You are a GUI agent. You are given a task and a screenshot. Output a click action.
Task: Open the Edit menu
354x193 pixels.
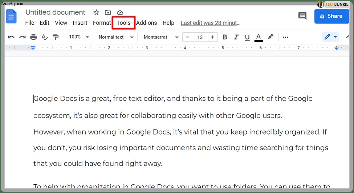click(44, 23)
